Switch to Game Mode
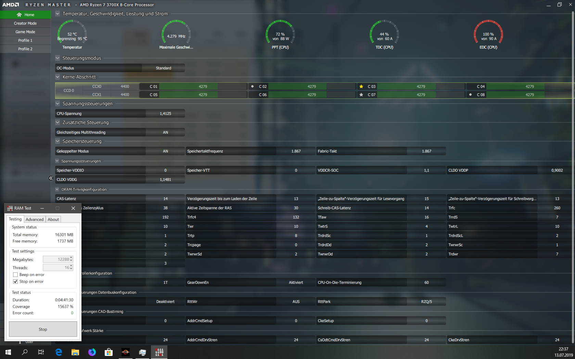This screenshot has width=575, height=359. pos(25,32)
